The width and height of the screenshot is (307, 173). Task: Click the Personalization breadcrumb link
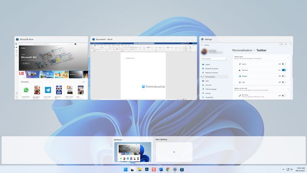242,50
